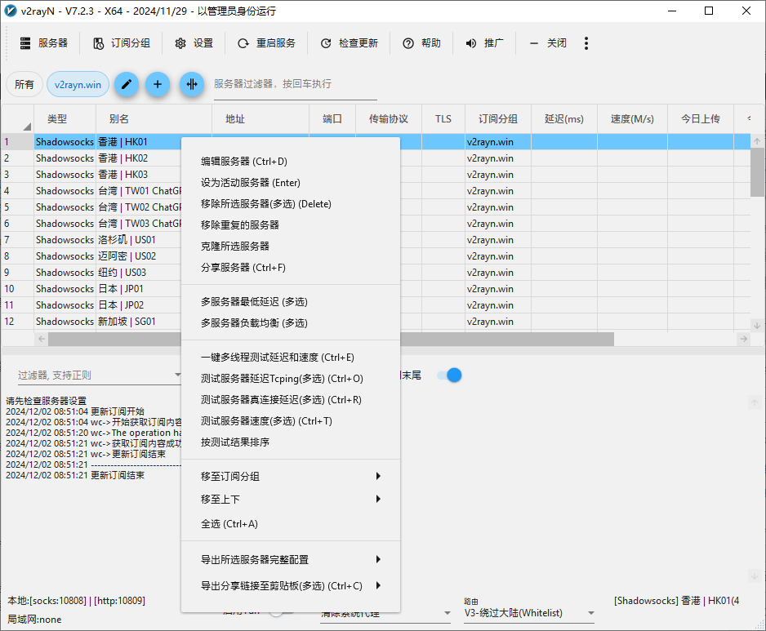Choose 多服务器负载均衡 (多选)
Image resolution: width=766 pixels, height=631 pixels.
click(x=290, y=322)
